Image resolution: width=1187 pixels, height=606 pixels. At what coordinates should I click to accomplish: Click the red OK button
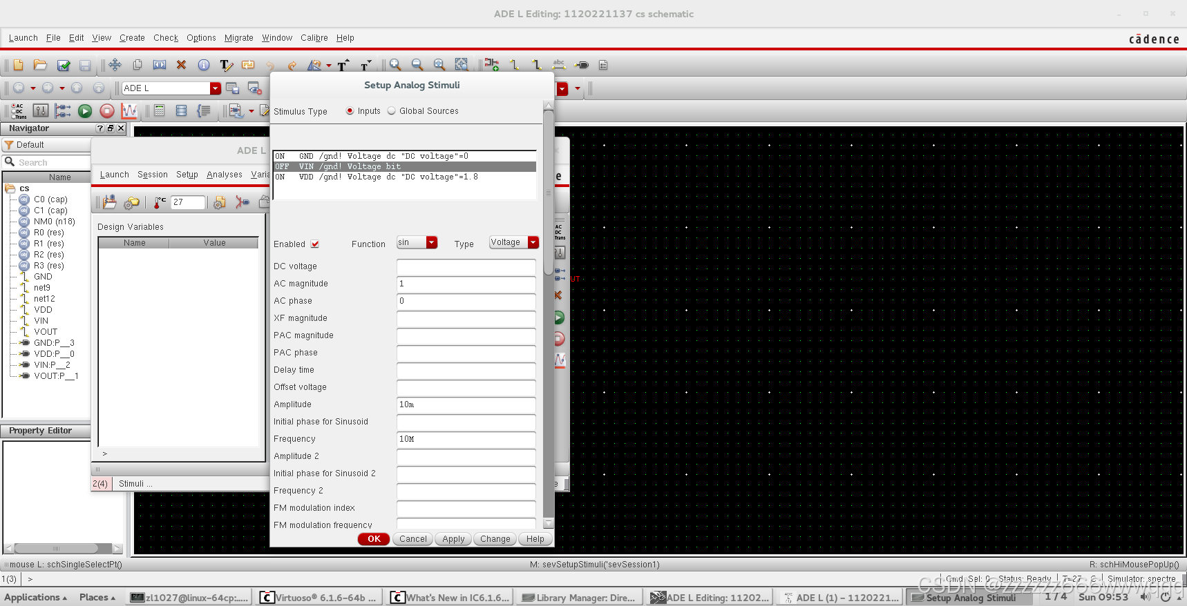click(x=374, y=539)
